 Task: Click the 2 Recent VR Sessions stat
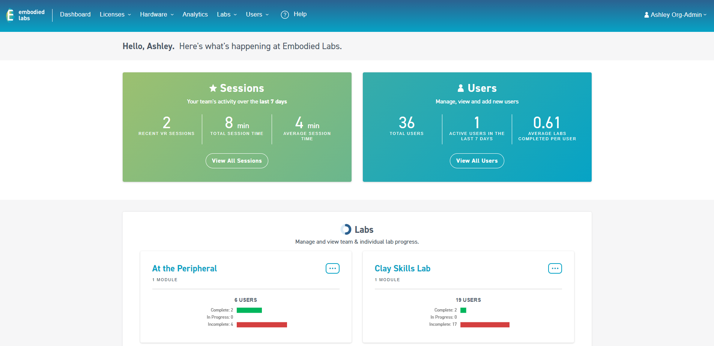coord(167,126)
